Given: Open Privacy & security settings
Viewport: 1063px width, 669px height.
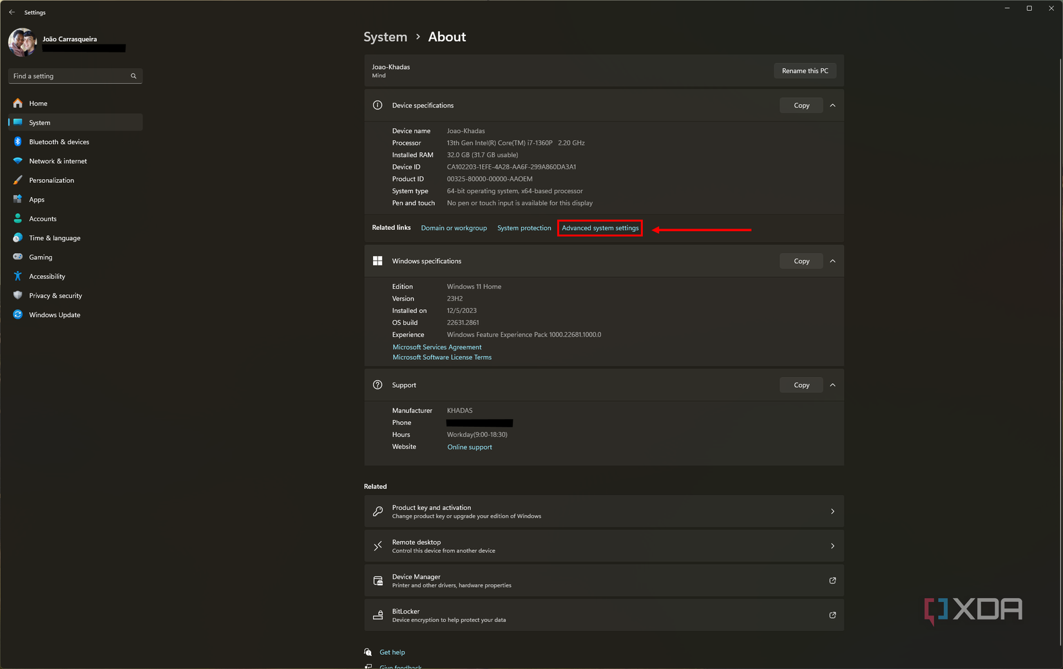Looking at the screenshot, I should tap(55, 296).
